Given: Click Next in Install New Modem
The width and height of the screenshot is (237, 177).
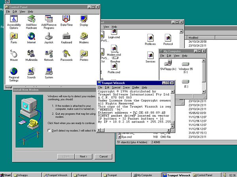Looking at the screenshot, I should [83, 157].
